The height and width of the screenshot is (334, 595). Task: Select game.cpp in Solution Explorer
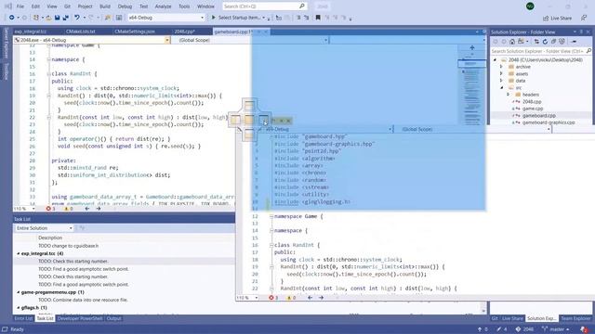pyautogui.click(x=533, y=109)
